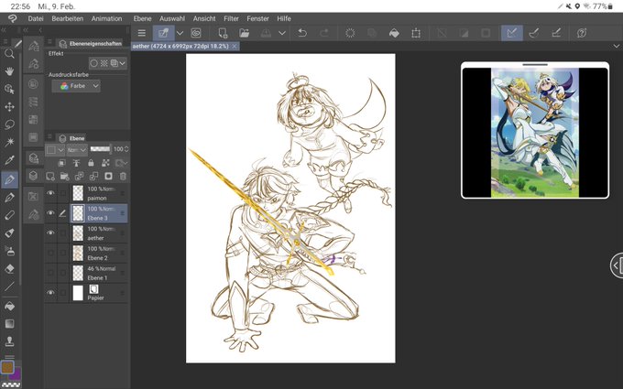Hide the aether layer
The height and width of the screenshot is (389, 623).
click(50, 232)
